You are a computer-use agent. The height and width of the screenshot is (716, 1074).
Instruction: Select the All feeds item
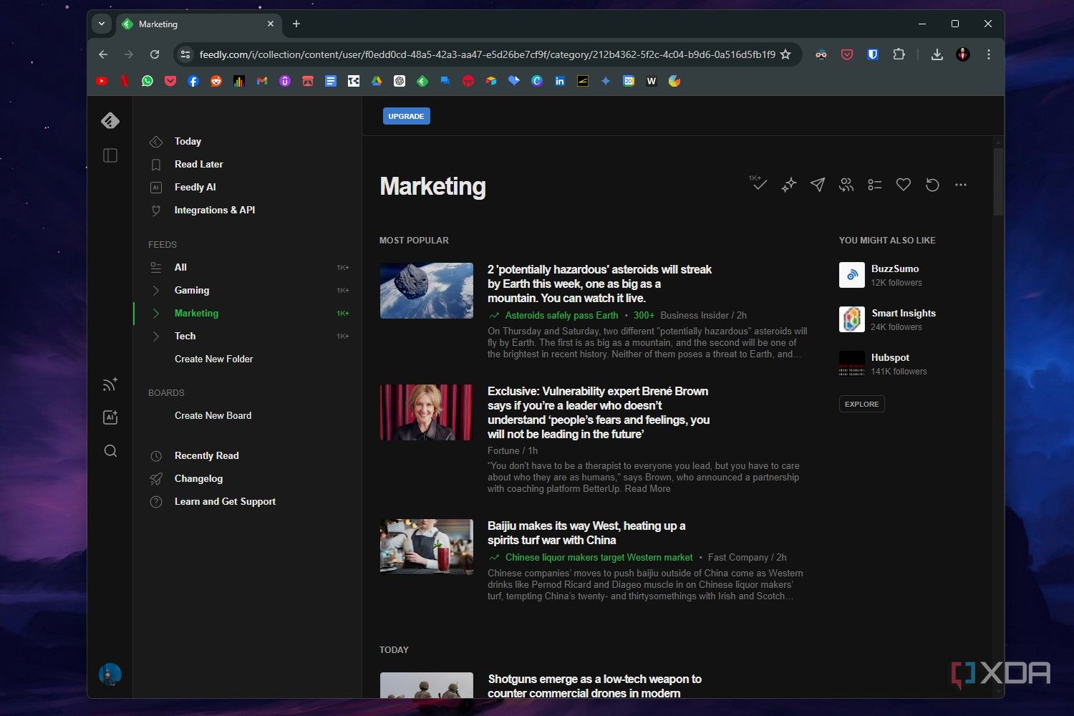tap(180, 267)
